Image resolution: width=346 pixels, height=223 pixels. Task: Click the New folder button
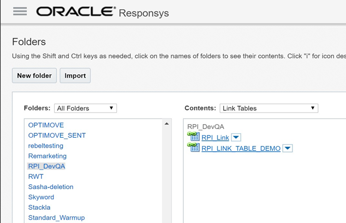click(34, 75)
